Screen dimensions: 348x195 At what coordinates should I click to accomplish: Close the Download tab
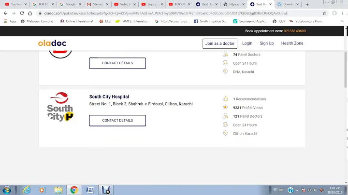[x=298, y=4]
